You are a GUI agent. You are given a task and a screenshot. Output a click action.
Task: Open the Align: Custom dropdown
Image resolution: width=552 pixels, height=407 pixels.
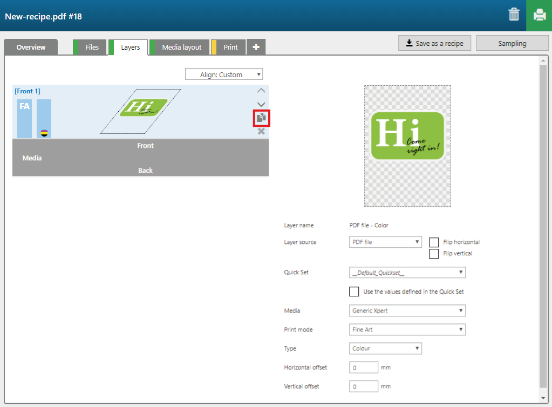coord(224,74)
